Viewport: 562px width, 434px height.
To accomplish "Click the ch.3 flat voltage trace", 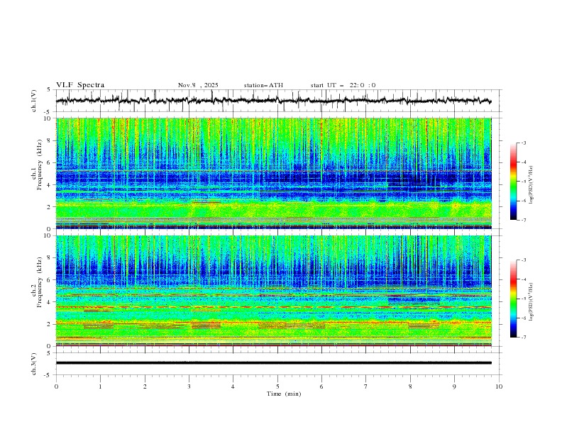I will (273, 363).
